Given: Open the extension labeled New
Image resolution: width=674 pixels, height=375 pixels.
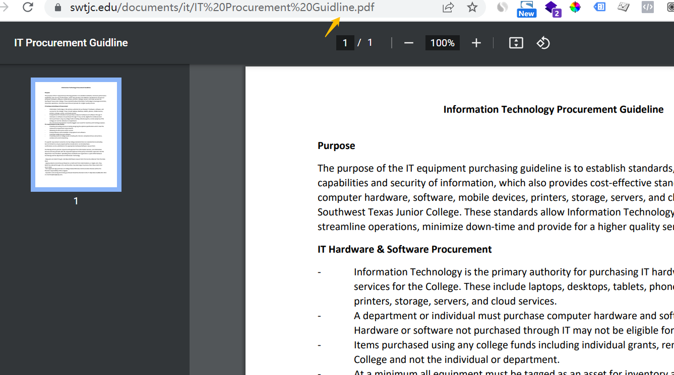Looking at the screenshot, I should pyautogui.click(x=526, y=8).
